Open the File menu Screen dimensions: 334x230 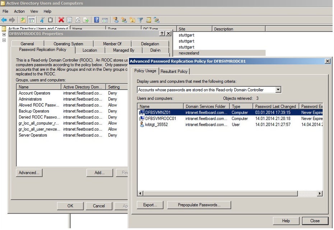coord(5,11)
